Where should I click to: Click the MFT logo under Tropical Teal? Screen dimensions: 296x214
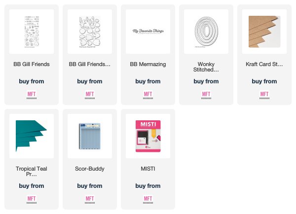pyautogui.click(x=32, y=200)
